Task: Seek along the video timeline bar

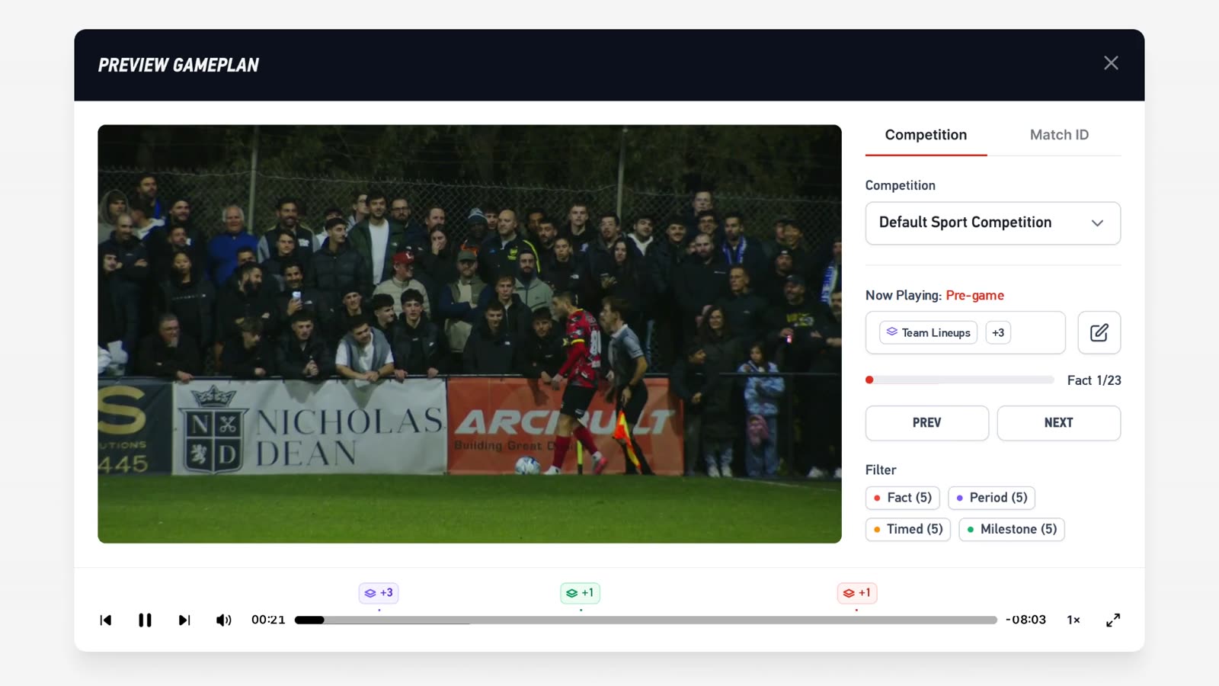Action: click(645, 620)
